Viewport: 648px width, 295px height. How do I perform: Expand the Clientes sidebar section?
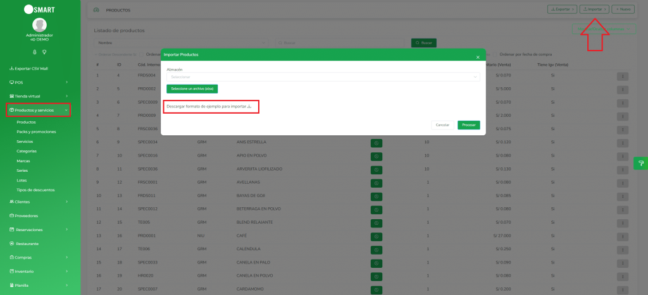pos(38,202)
